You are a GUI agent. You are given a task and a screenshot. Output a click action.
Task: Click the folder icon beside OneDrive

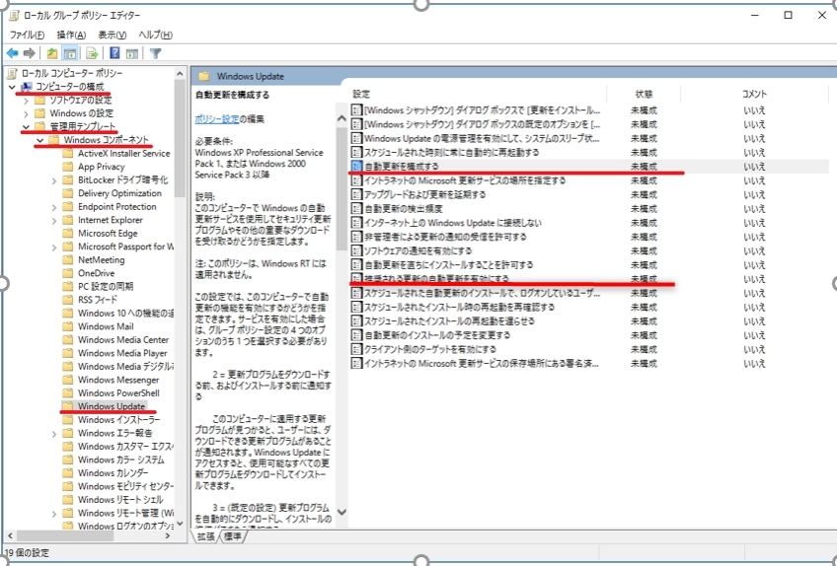68,273
